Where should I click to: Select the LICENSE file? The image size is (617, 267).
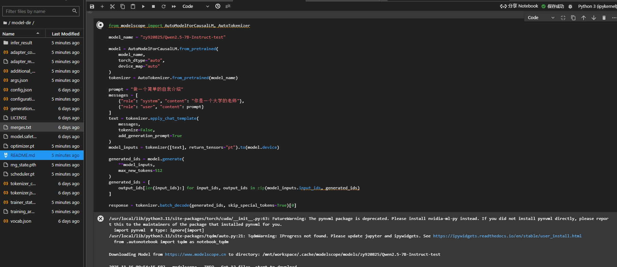click(x=42, y=118)
